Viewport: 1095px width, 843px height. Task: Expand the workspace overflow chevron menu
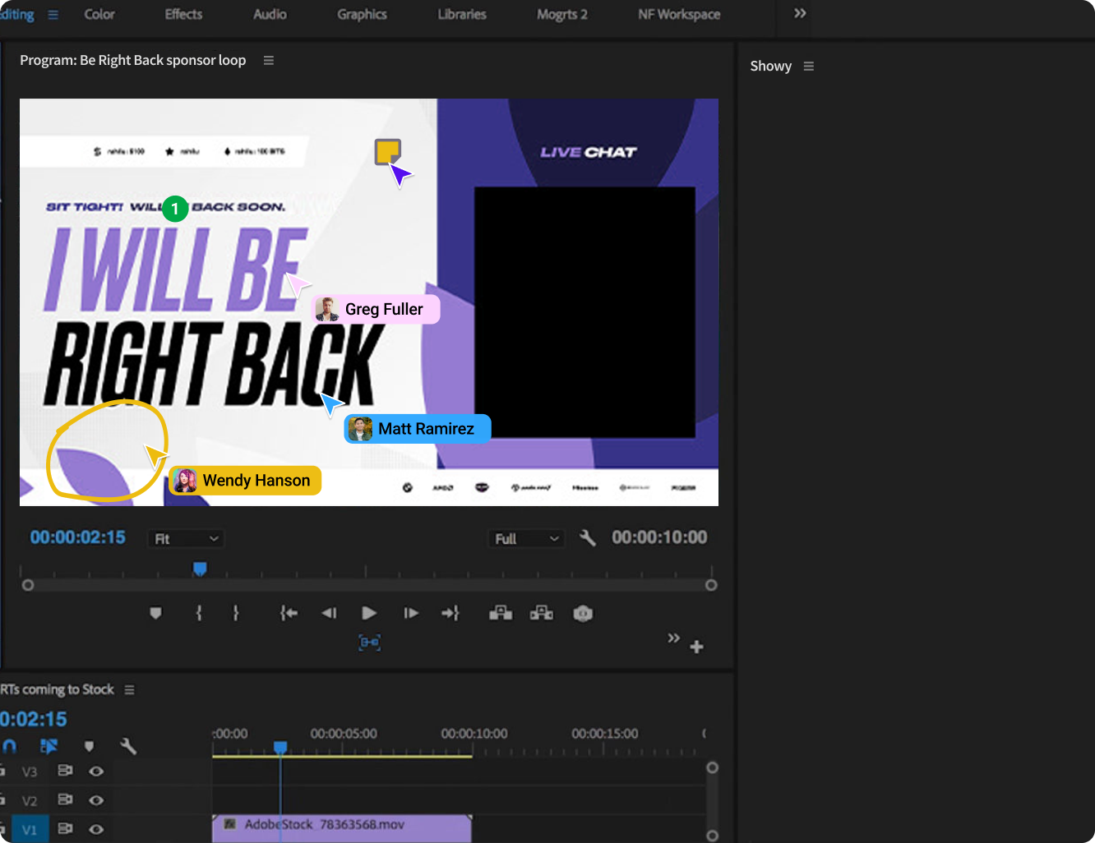(x=800, y=14)
